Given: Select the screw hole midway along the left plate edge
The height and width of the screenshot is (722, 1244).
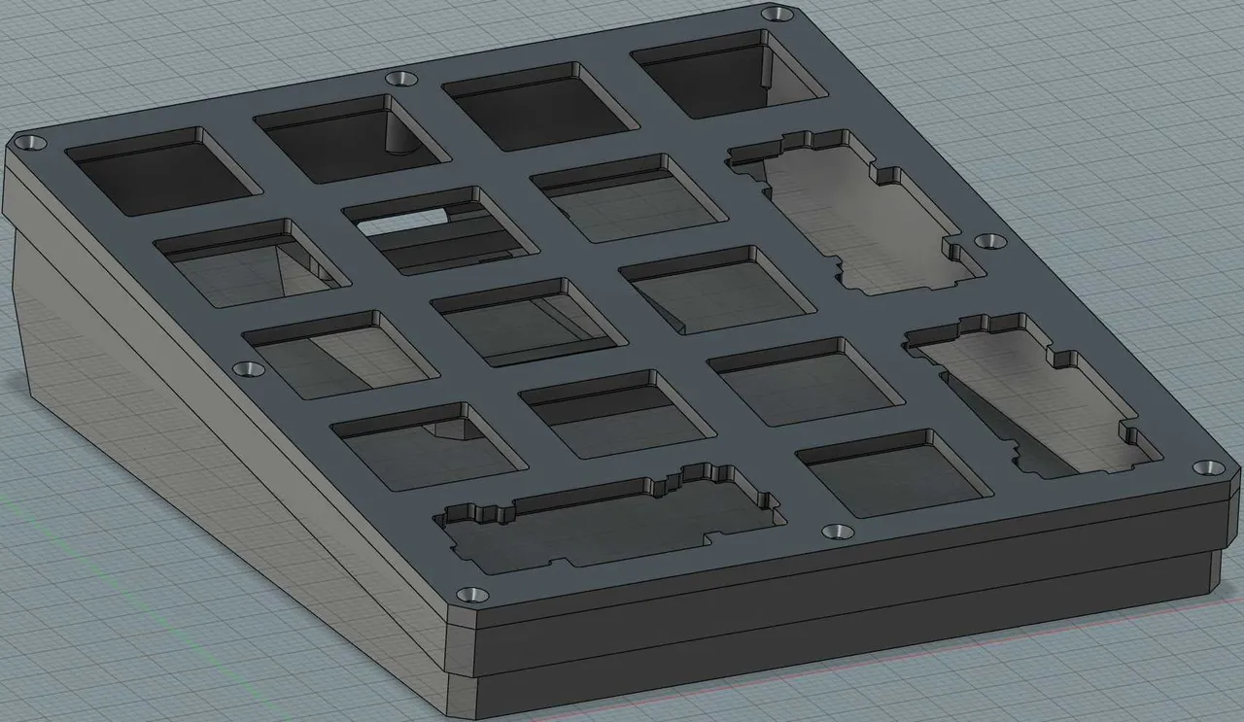Looking at the screenshot, I should [249, 369].
